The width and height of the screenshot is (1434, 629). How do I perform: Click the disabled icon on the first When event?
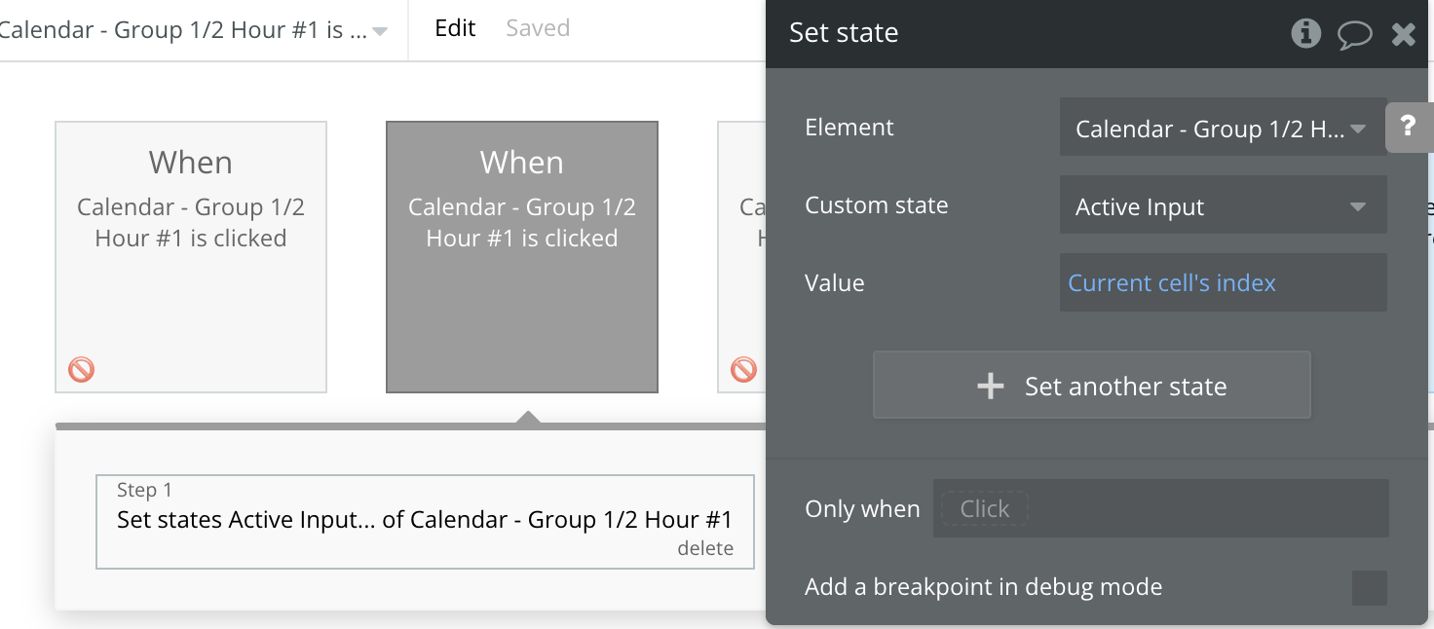click(81, 370)
